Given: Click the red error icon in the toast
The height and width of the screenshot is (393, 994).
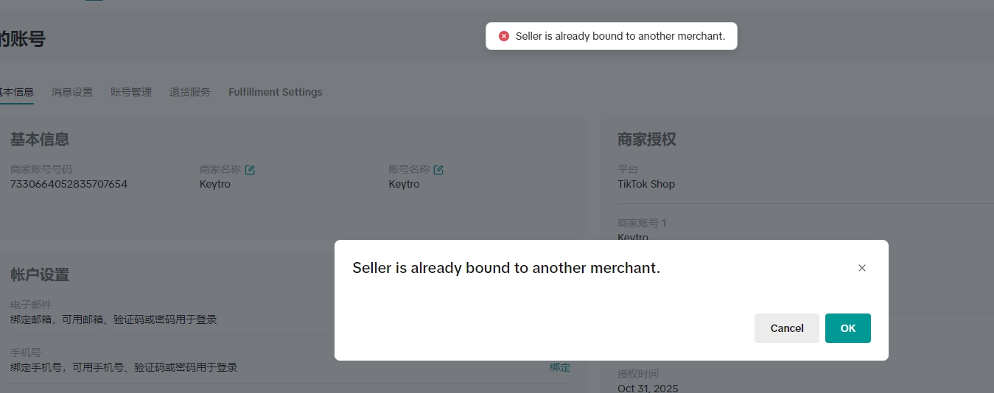Looking at the screenshot, I should point(504,36).
